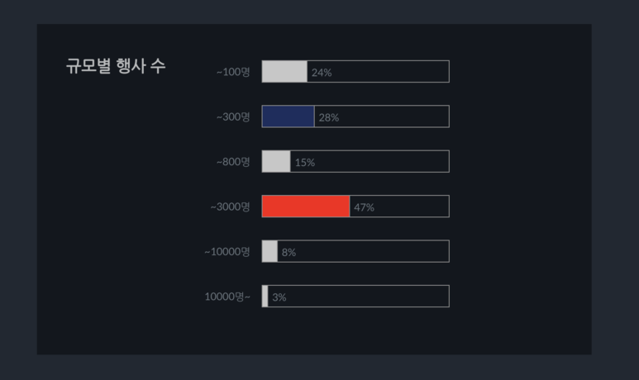639x380 pixels.
Task: Click the 47% value label
Action: tap(364, 207)
